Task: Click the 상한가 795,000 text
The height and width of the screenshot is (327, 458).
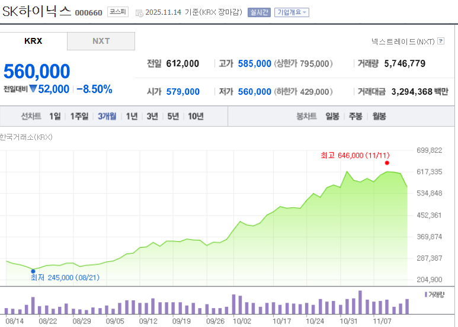Action: (303, 63)
